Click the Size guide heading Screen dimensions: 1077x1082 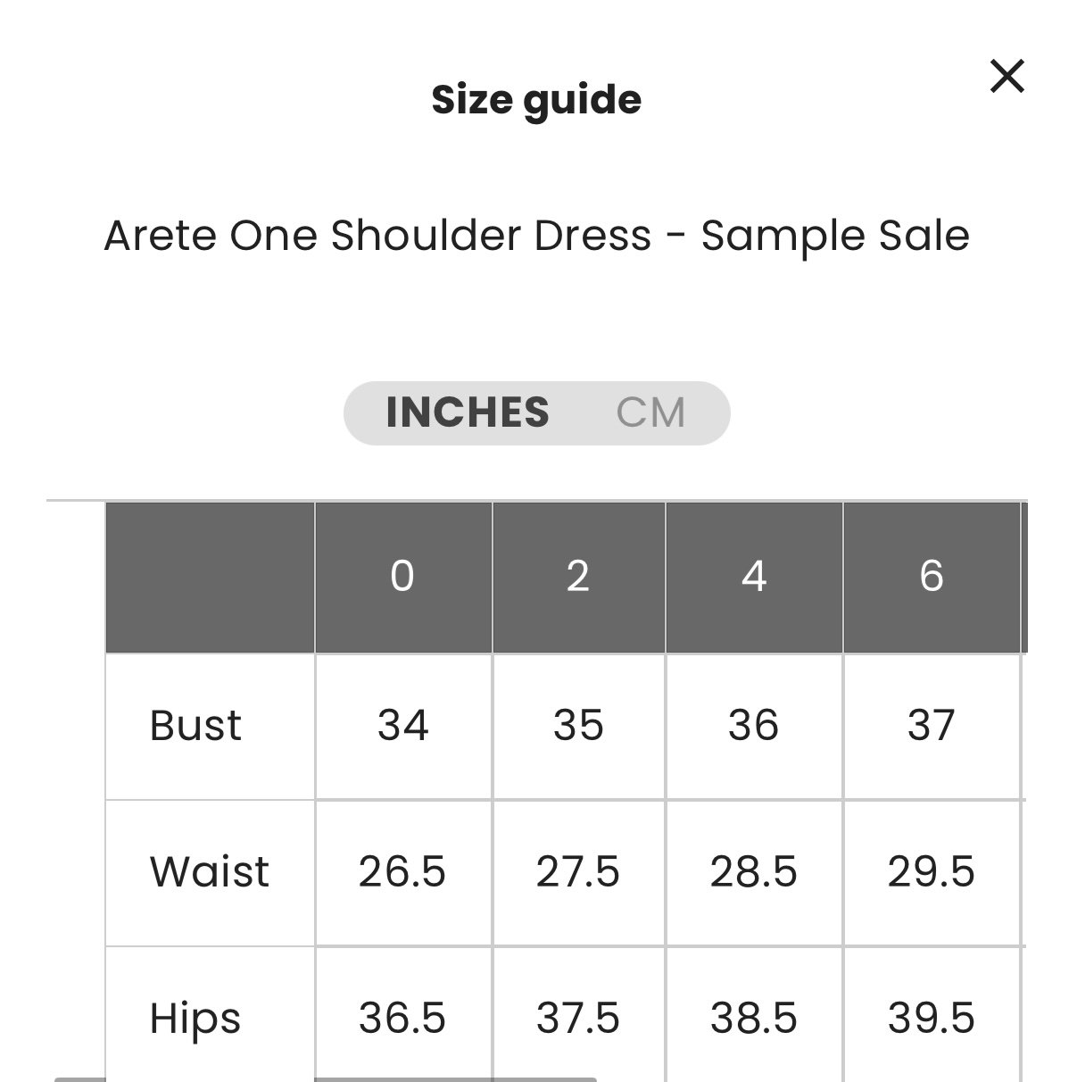pos(536,100)
